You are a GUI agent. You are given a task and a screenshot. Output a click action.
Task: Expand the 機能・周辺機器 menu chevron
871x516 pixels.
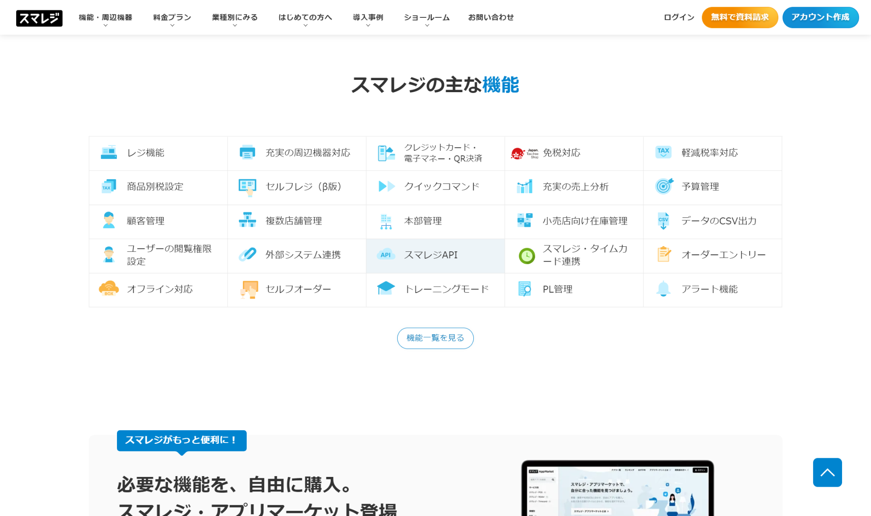(x=105, y=25)
